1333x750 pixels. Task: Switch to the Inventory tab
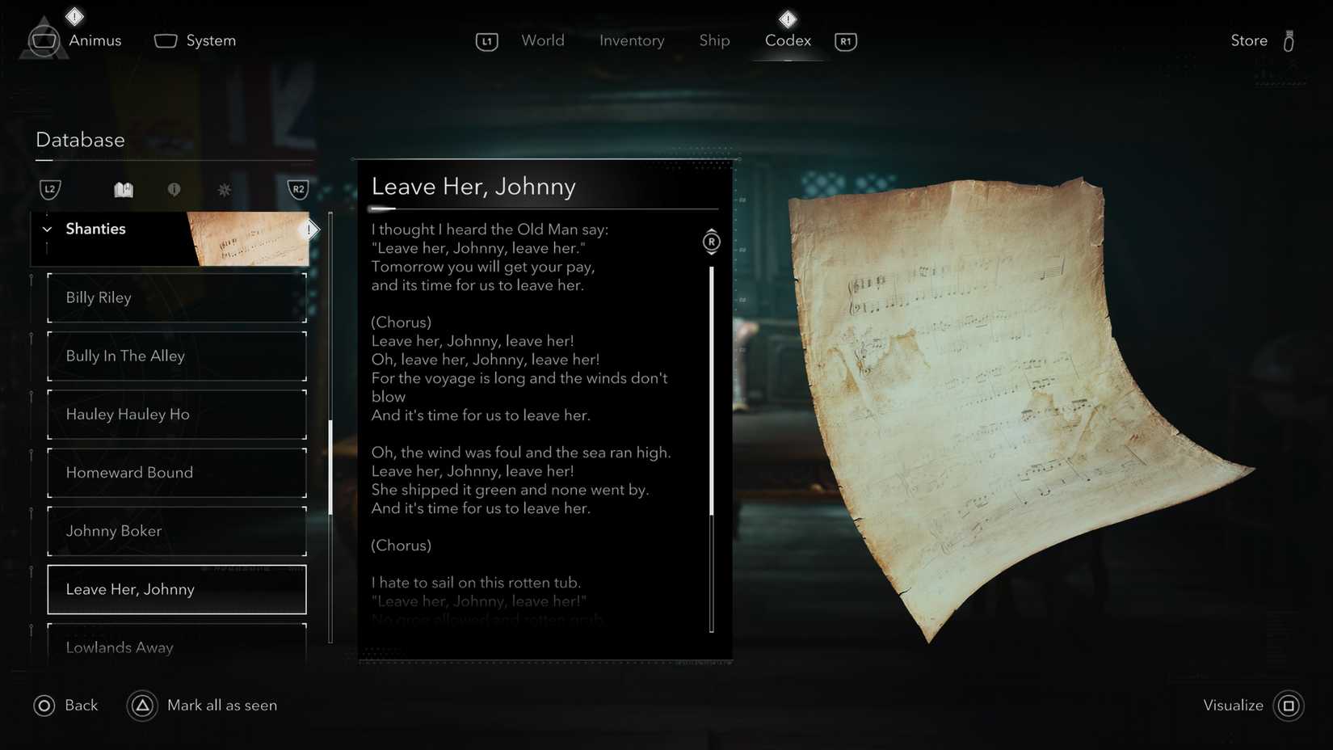(632, 40)
